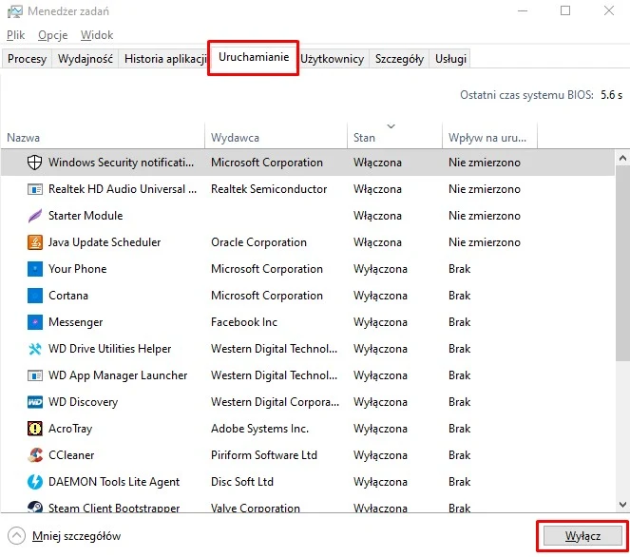The height and width of the screenshot is (557, 630).
Task: Select the Java Update Scheduler icon
Action: pyautogui.click(x=35, y=242)
